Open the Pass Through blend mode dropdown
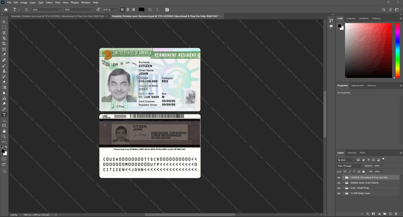Image resolution: width=403 pixels, height=217 pixels. coord(350,166)
